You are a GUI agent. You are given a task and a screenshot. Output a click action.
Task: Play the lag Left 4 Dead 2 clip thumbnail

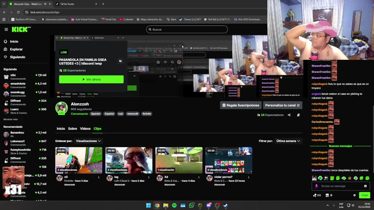pyautogui.click(x=129, y=160)
